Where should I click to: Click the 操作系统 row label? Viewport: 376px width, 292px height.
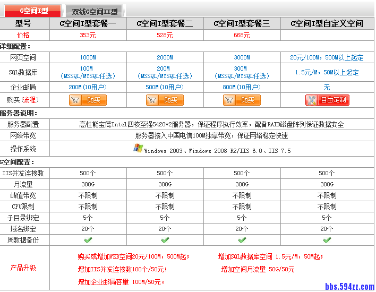[23, 149]
